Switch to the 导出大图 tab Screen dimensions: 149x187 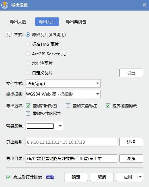pyautogui.click(x=18, y=22)
